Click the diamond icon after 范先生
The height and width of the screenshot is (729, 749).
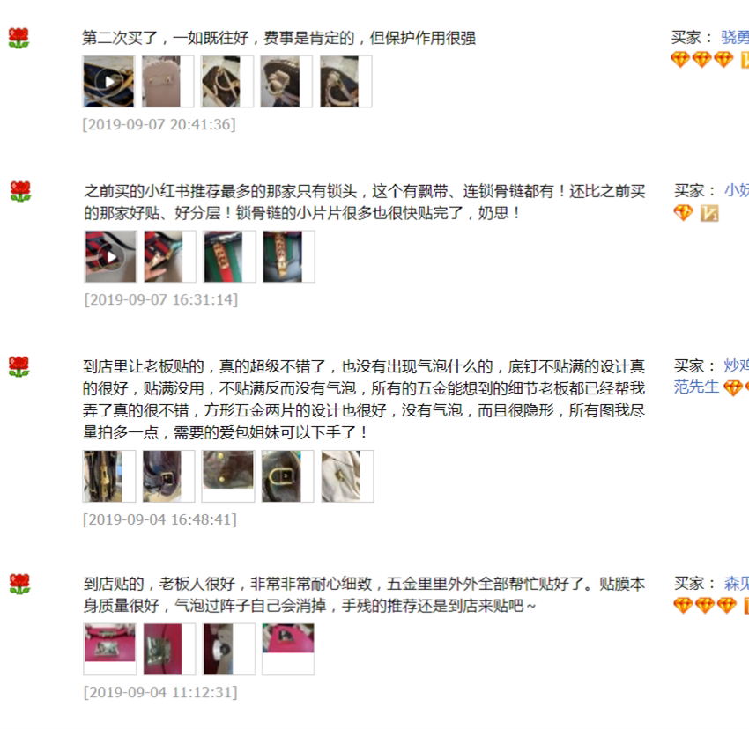[732, 387]
